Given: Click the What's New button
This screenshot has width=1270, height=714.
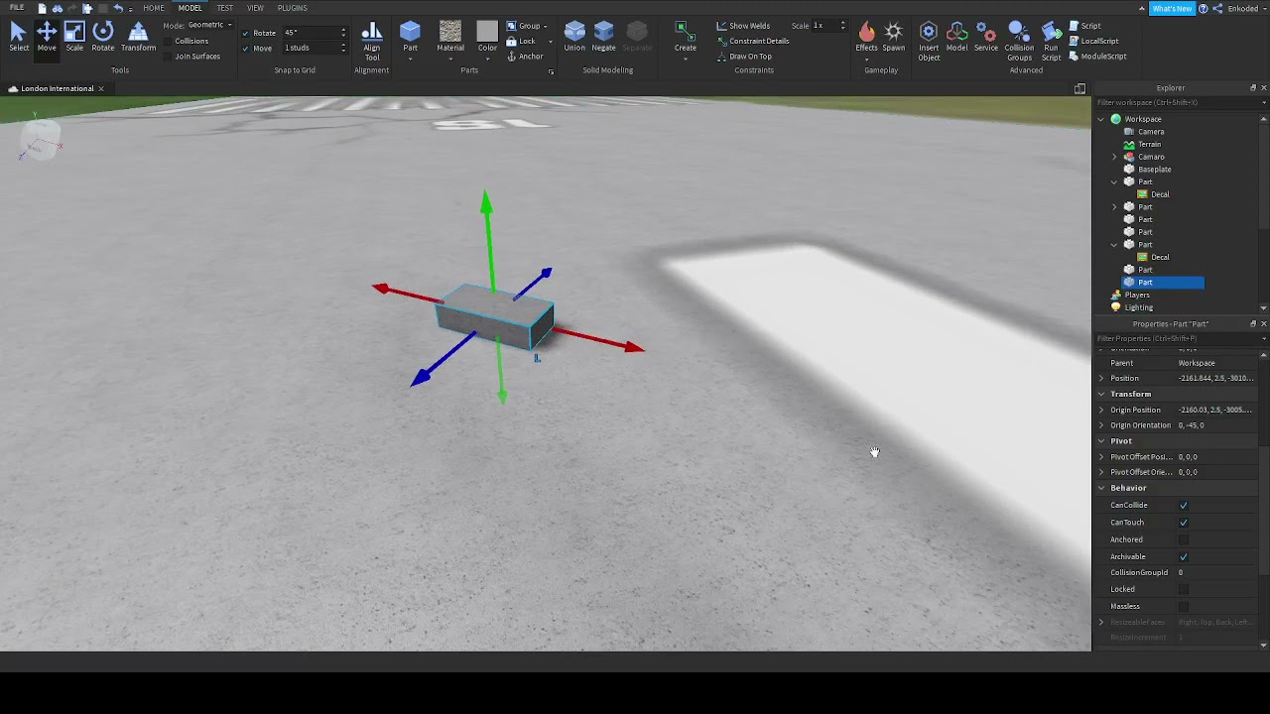Looking at the screenshot, I should point(1172,8).
